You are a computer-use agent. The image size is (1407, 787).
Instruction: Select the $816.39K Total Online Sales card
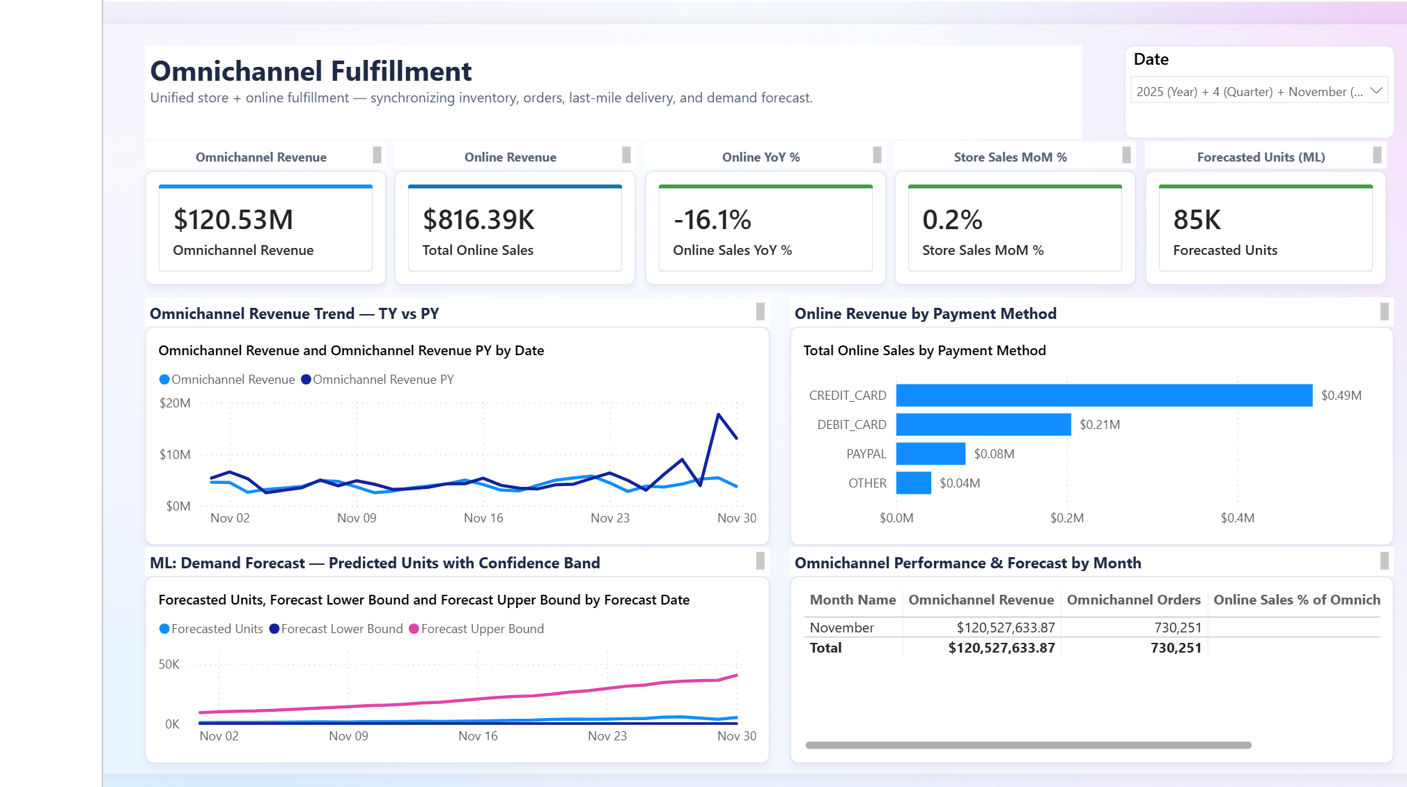coord(515,228)
